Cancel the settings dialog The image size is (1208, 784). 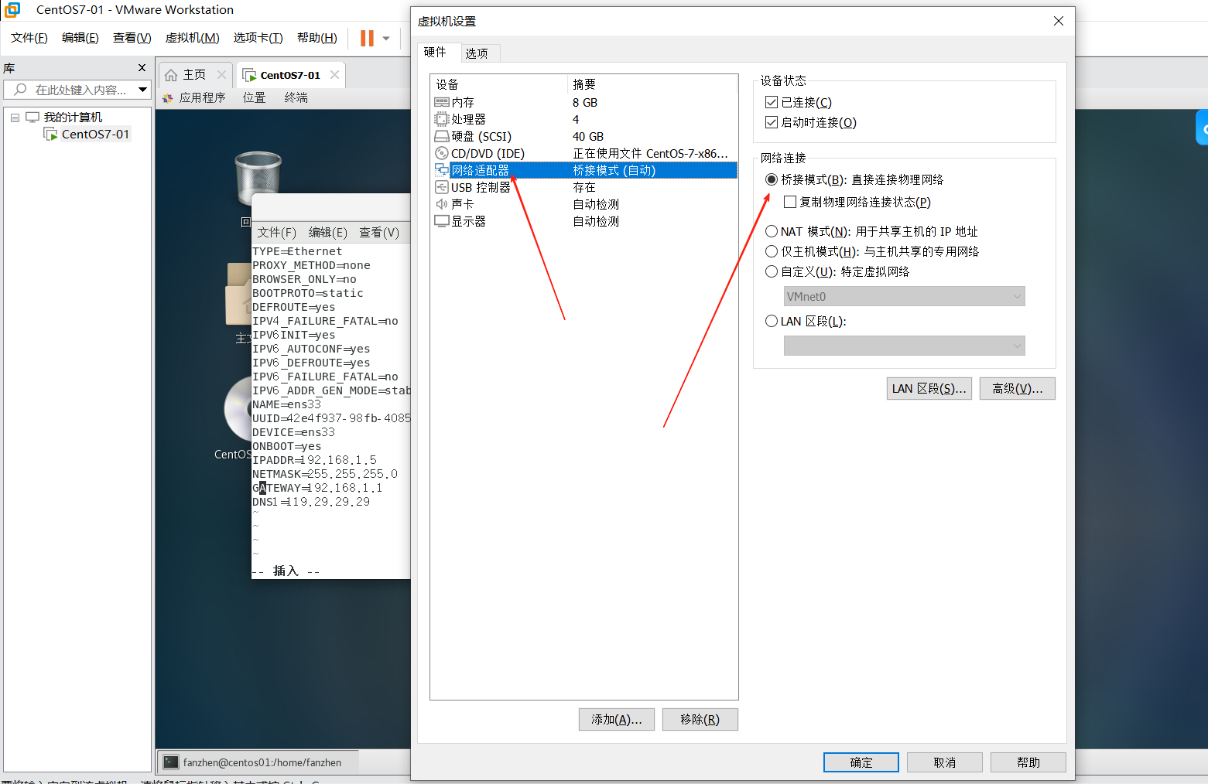(945, 762)
